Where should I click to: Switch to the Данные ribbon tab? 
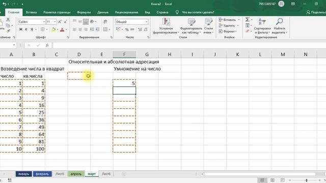103,12
